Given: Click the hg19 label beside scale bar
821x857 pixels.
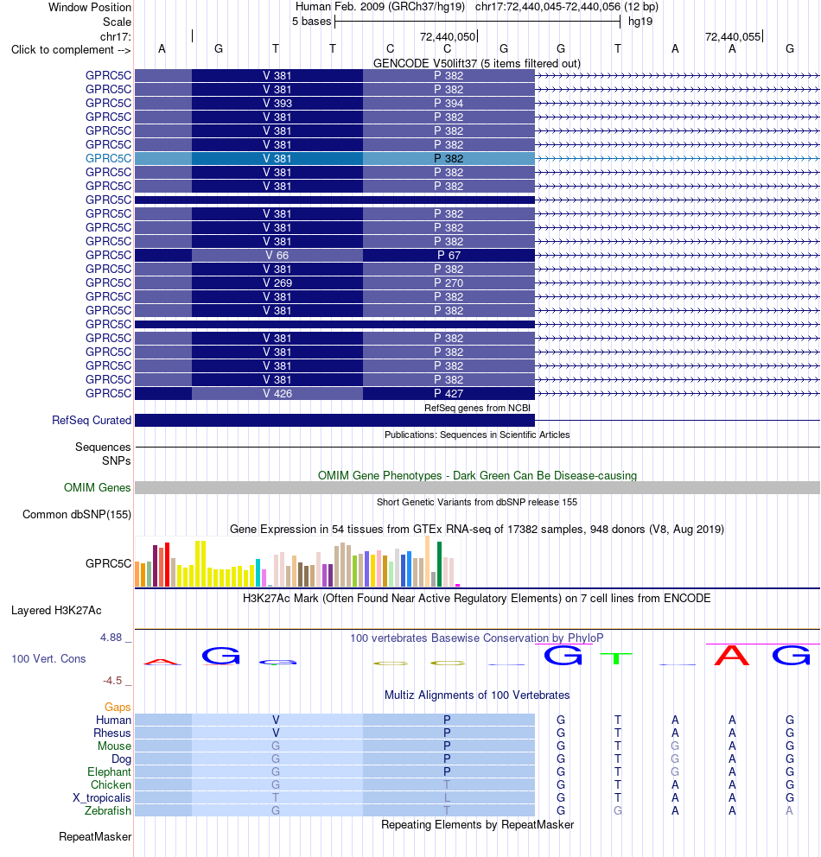Looking at the screenshot, I should [x=640, y=22].
